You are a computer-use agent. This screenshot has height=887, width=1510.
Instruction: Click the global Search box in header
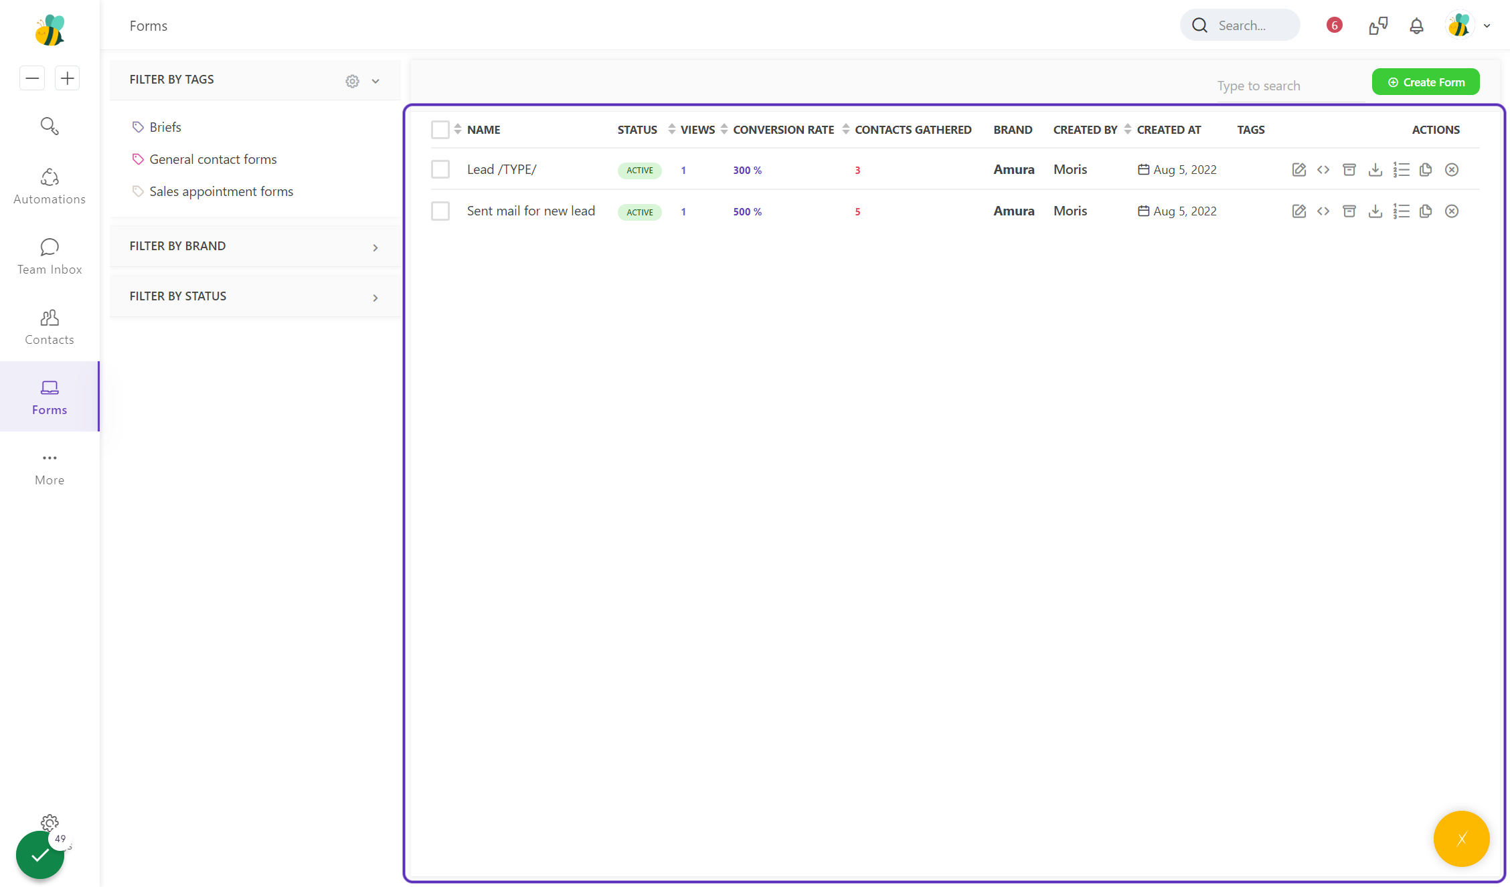point(1240,25)
